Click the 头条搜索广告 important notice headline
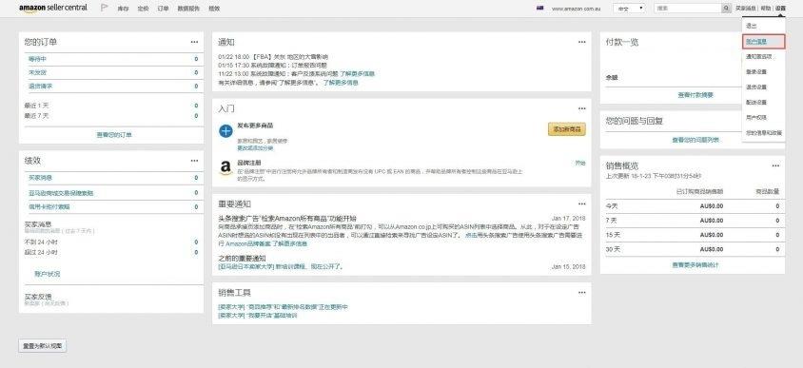The width and height of the screenshot is (803, 368). (x=287, y=219)
